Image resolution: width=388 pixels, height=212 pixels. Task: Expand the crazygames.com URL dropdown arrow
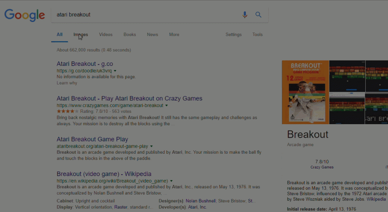coord(167,106)
